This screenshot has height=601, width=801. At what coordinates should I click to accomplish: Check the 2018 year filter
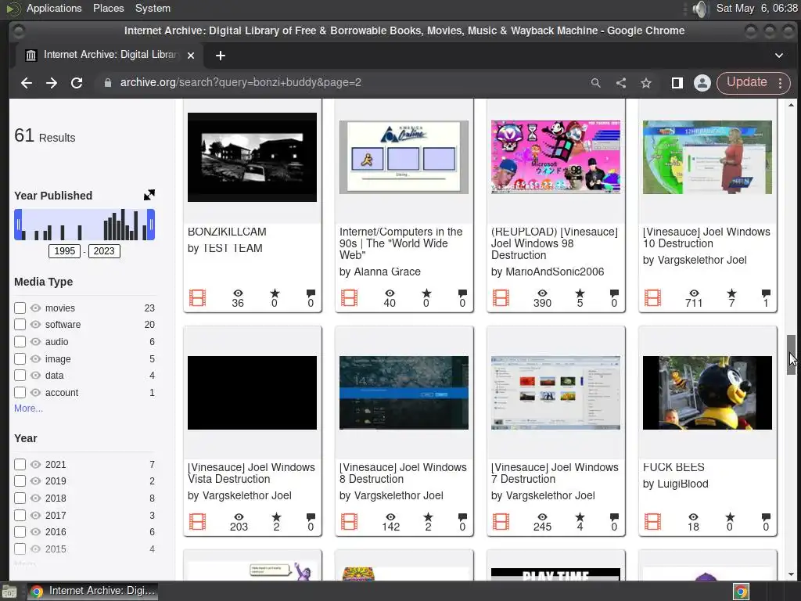tap(20, 498)
